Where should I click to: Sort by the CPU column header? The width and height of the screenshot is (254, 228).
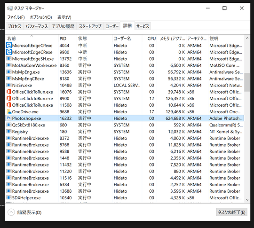click(150, 39)
